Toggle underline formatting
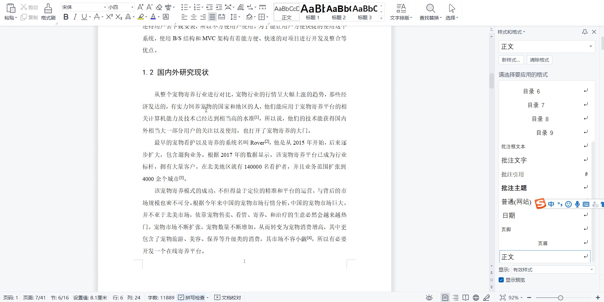 (x=84, y=17)
